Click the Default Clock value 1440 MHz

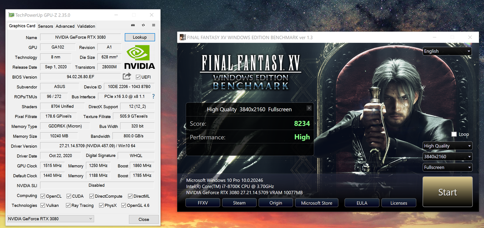[53, 175]
